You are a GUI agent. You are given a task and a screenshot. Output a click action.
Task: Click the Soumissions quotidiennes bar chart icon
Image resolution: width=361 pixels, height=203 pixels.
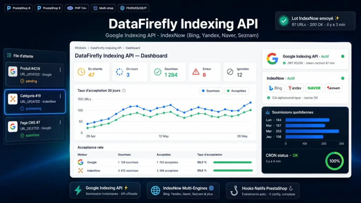(x=268, y=112)
